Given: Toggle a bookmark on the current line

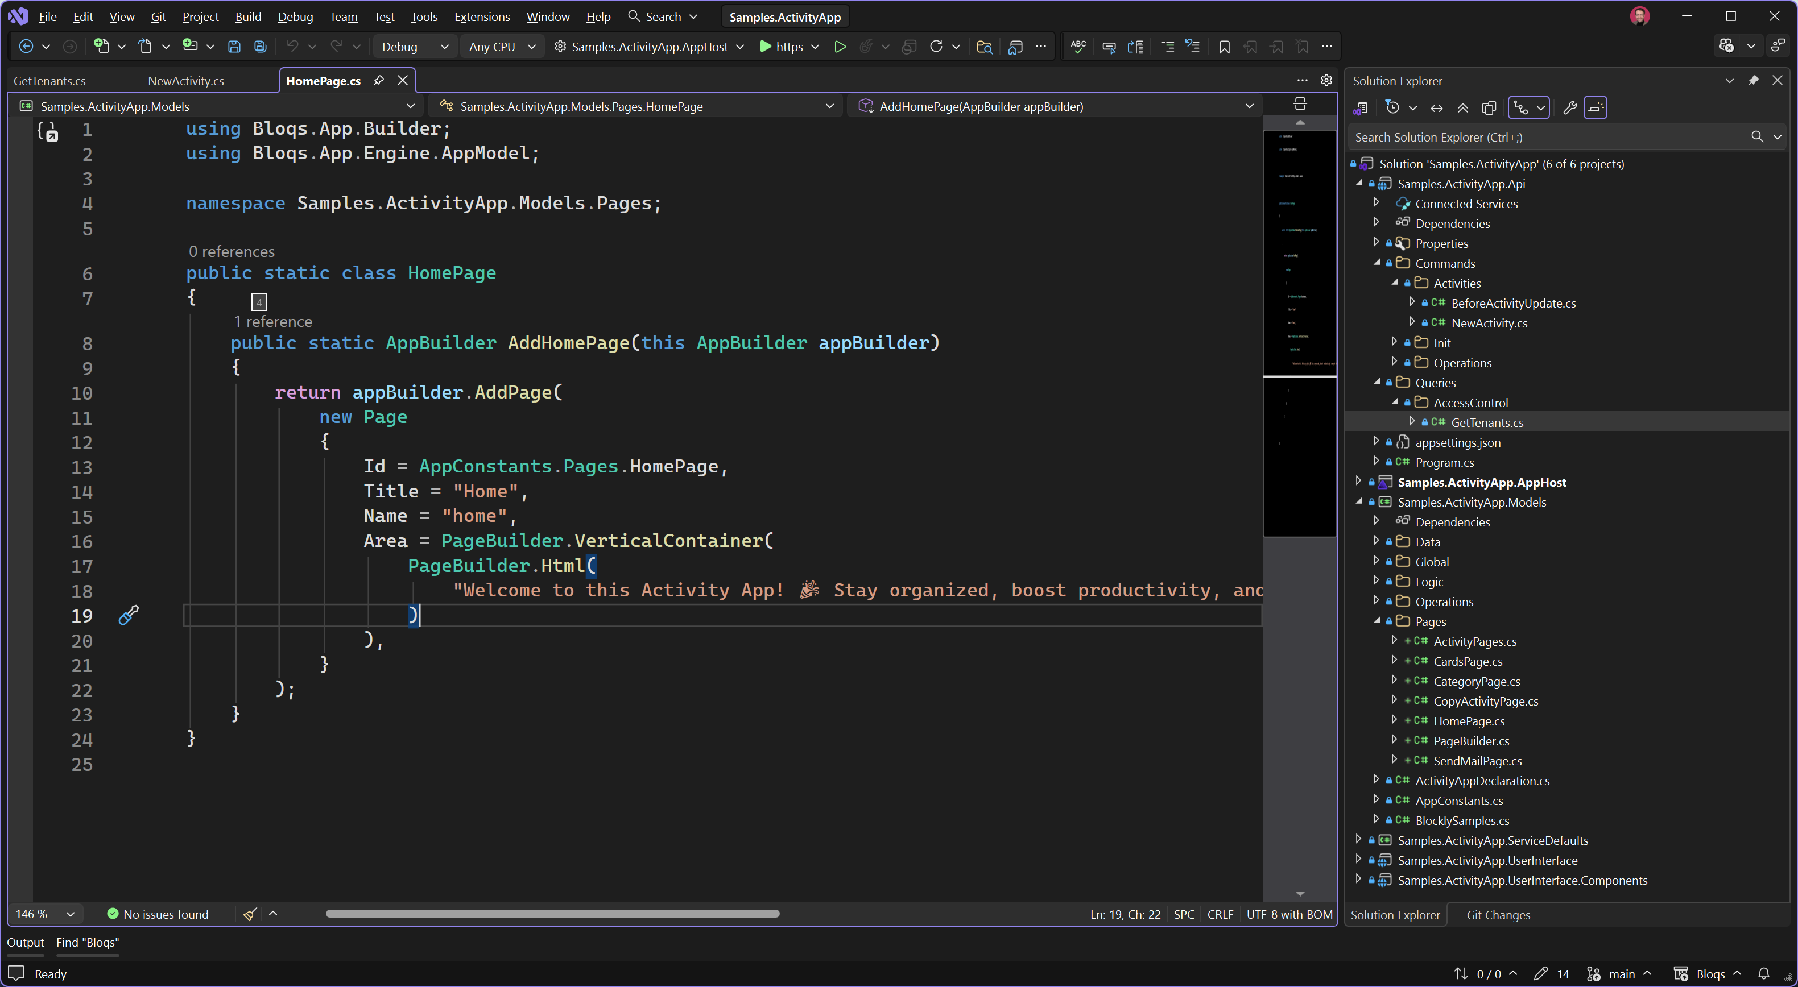Looking at the screenshot, I should pos(1224,46).
